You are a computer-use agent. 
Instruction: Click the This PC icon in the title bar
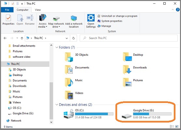pos(5,4)
